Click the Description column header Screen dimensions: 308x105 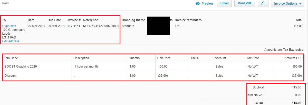tap(81, 58)
